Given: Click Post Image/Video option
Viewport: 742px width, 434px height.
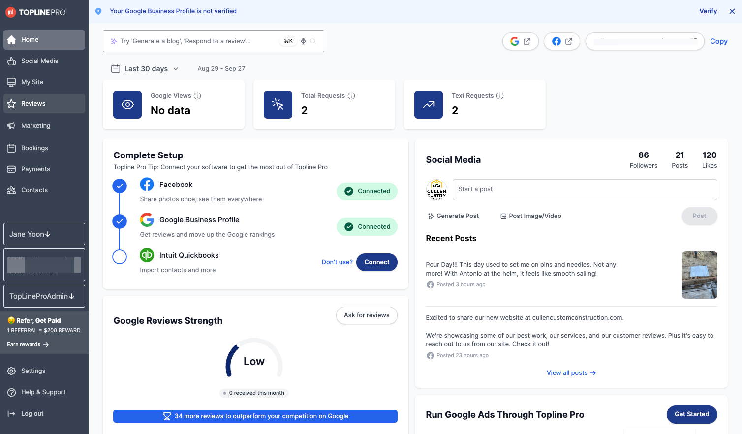Looking at the screenshot, I should click(531, 216).
